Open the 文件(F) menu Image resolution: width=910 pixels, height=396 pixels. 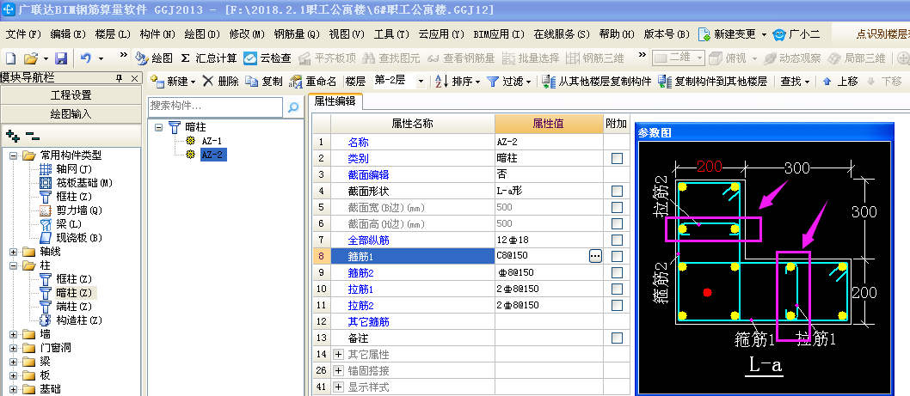[x=23, y=34]
